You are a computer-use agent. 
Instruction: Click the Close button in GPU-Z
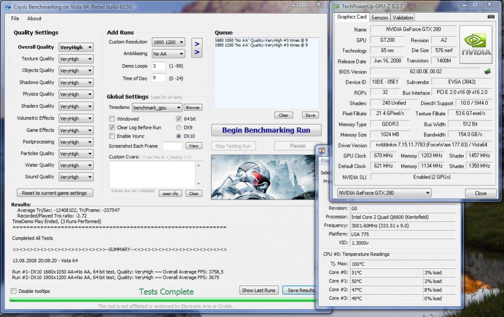click(x=481, y=193)
